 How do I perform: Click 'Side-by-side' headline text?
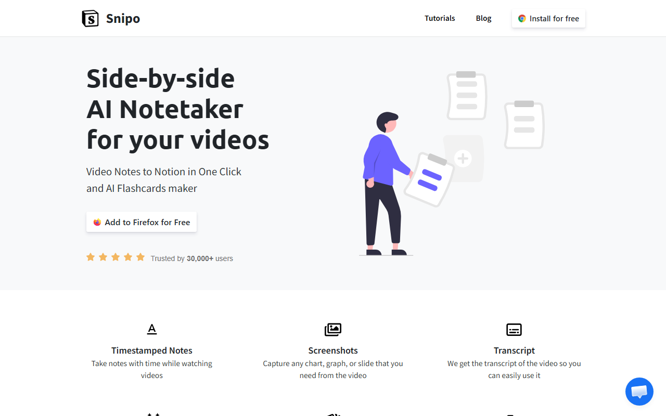[161, 79]
